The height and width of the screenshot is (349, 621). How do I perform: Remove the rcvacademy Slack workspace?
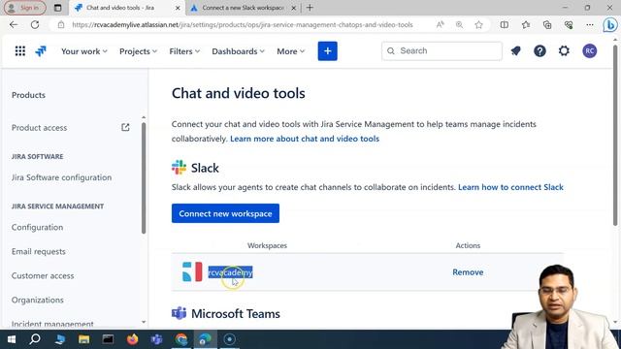coord(468,272)
